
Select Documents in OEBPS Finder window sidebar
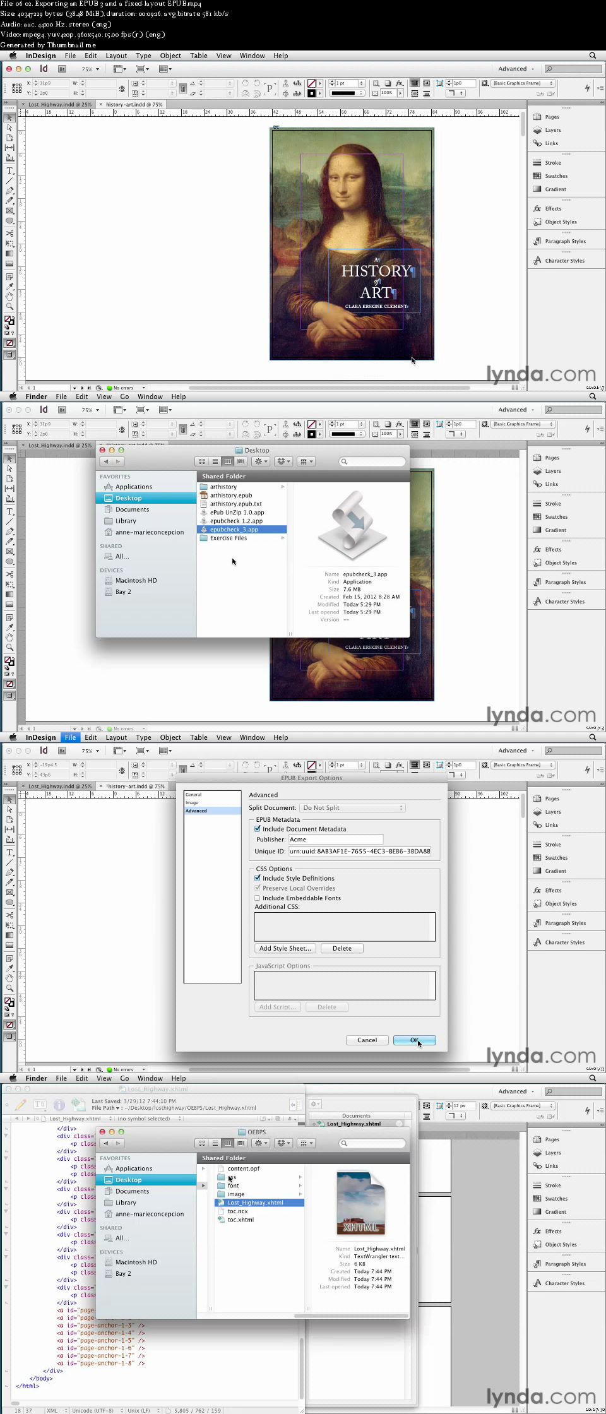(132, 1191)
